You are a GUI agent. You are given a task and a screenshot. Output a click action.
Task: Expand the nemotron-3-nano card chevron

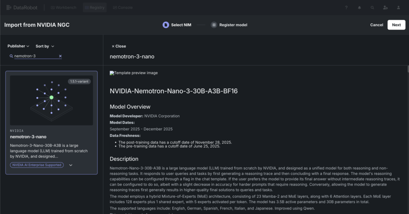click(71, 165)
